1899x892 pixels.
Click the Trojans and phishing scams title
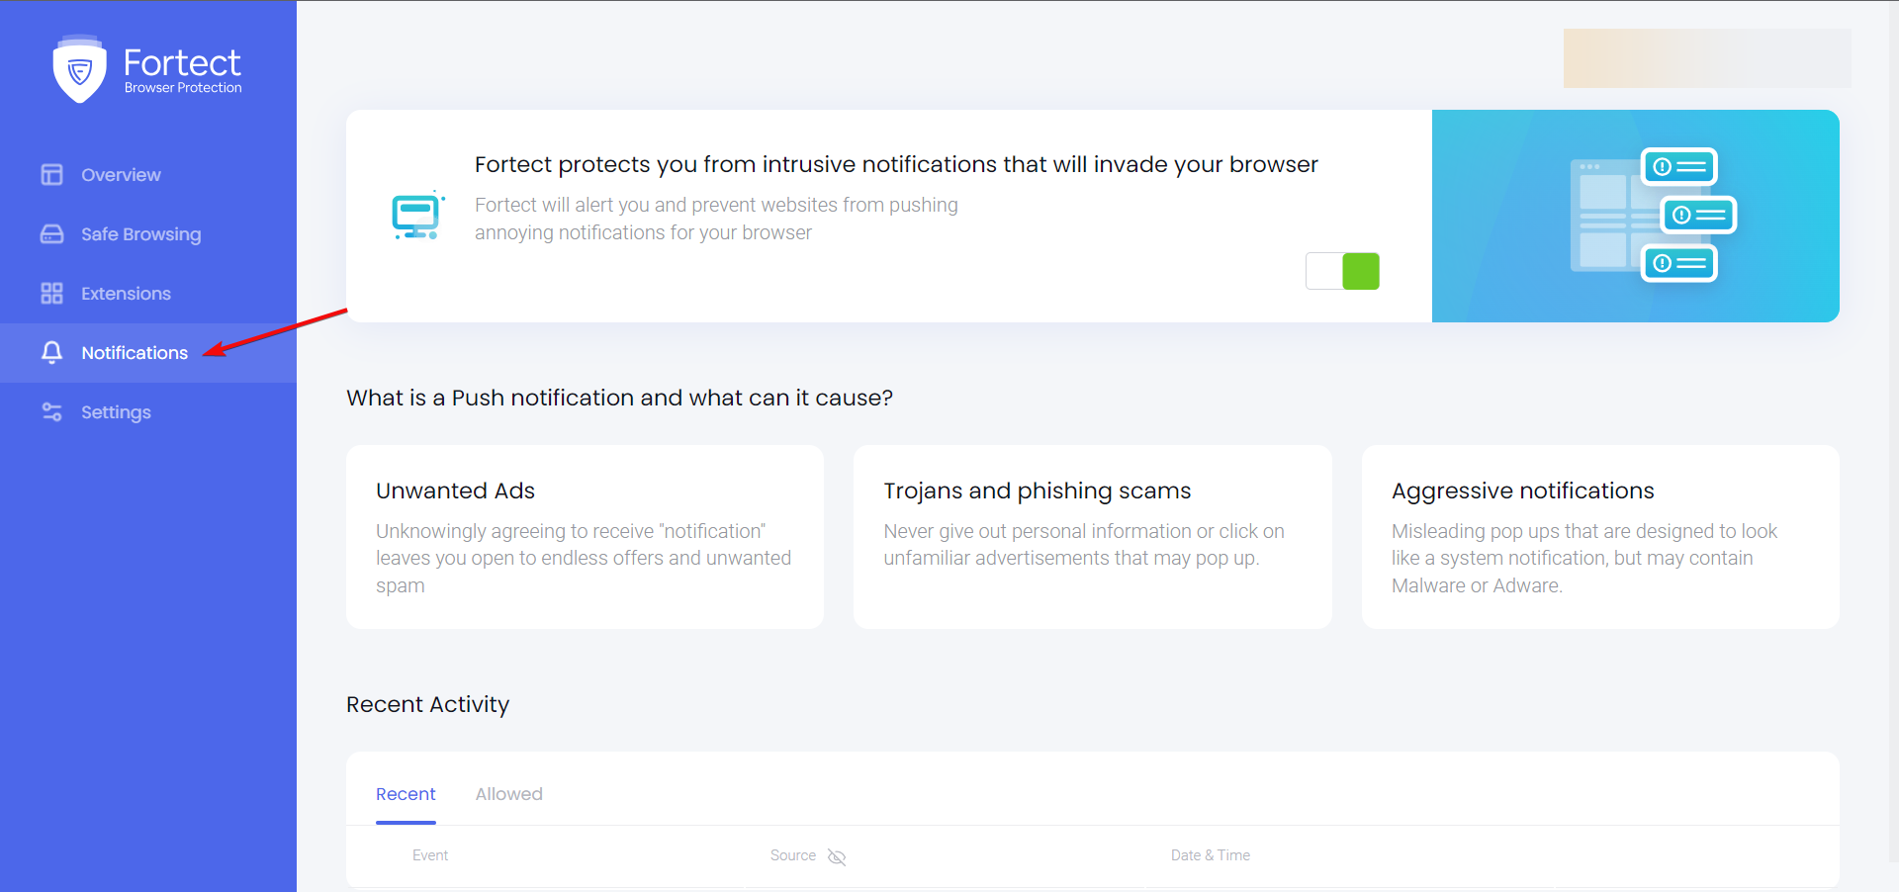coord(1037,491)
